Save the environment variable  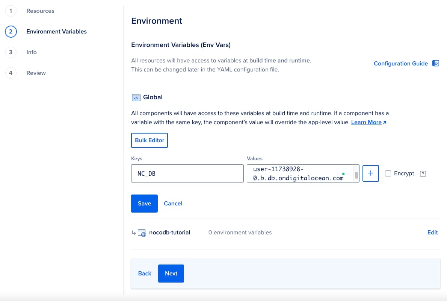click(144, 203)
